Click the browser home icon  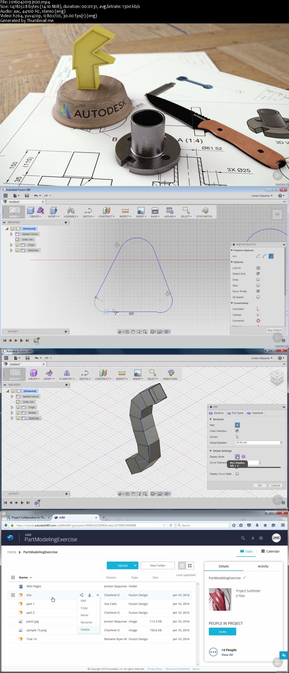pos(265,525)
